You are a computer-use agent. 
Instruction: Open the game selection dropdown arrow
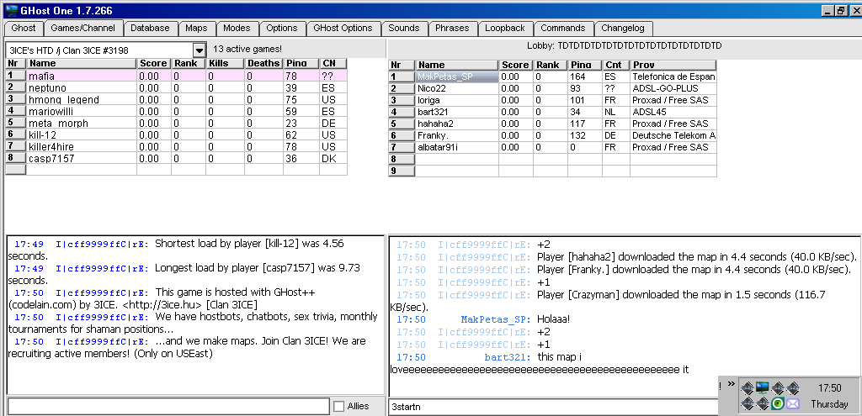click(199, 50)
